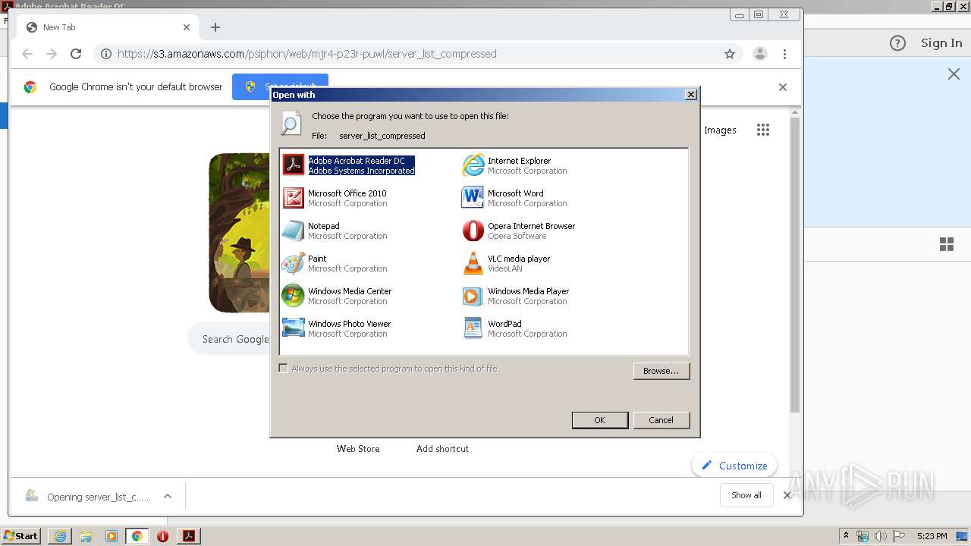
Task: Reload the Chrome page
Action: (x=76, y=54)
